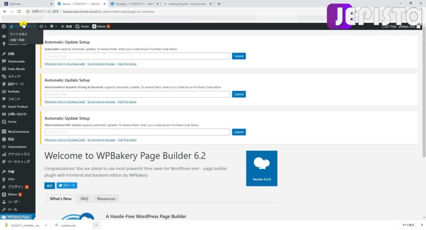Click the PDF Invoice Purchase Code field
The height and width of the screenshot is (230, 426).
point(137,132)
